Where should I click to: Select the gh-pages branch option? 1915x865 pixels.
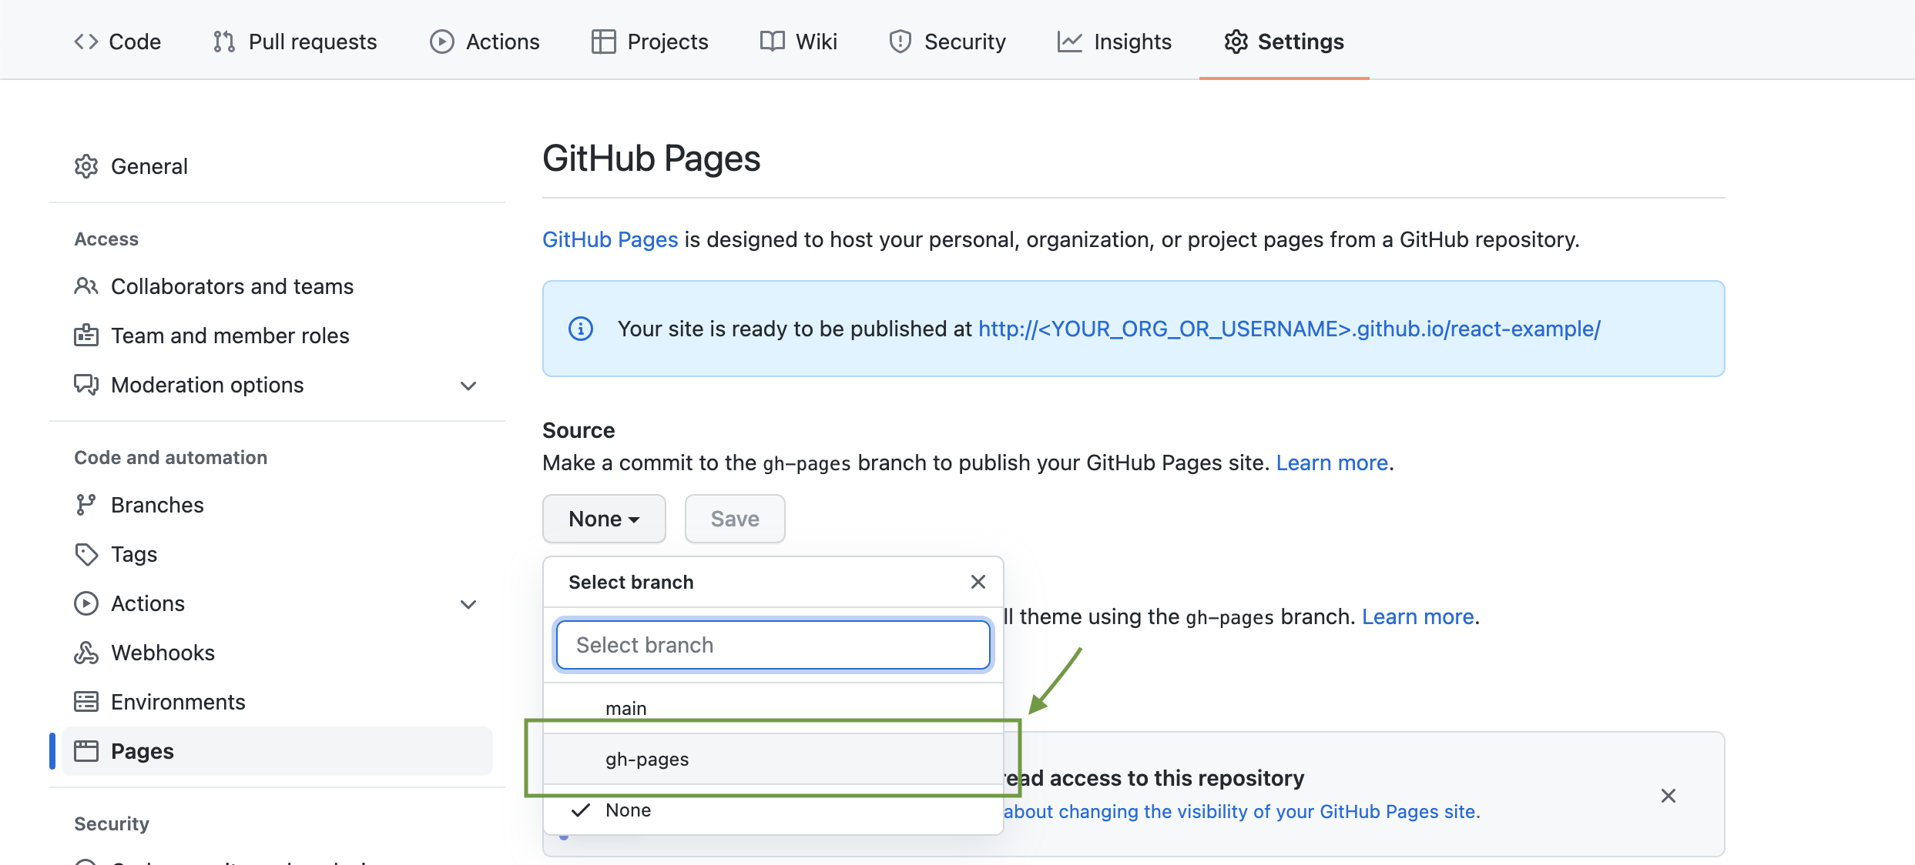pyautogui.click(x=647, y=760)
